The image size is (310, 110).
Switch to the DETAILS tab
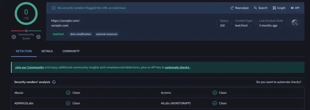(47, 51)
